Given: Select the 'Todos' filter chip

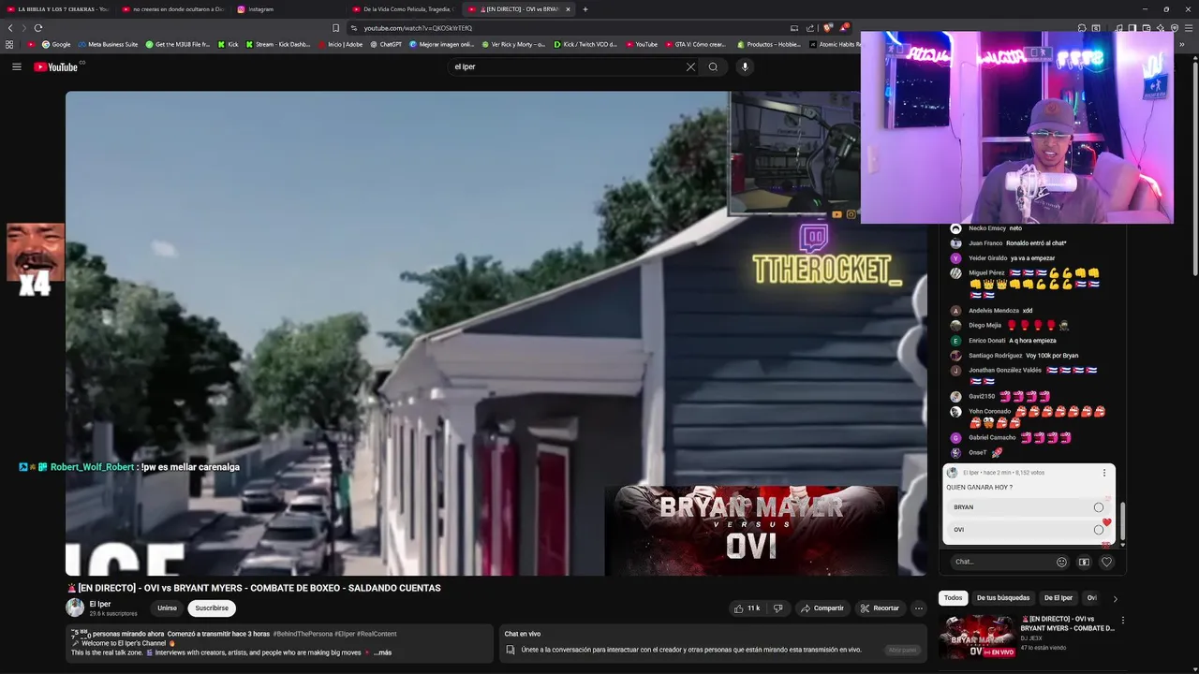Looking at the screenshot, I should pyautogui.click(x=953, y=598).
